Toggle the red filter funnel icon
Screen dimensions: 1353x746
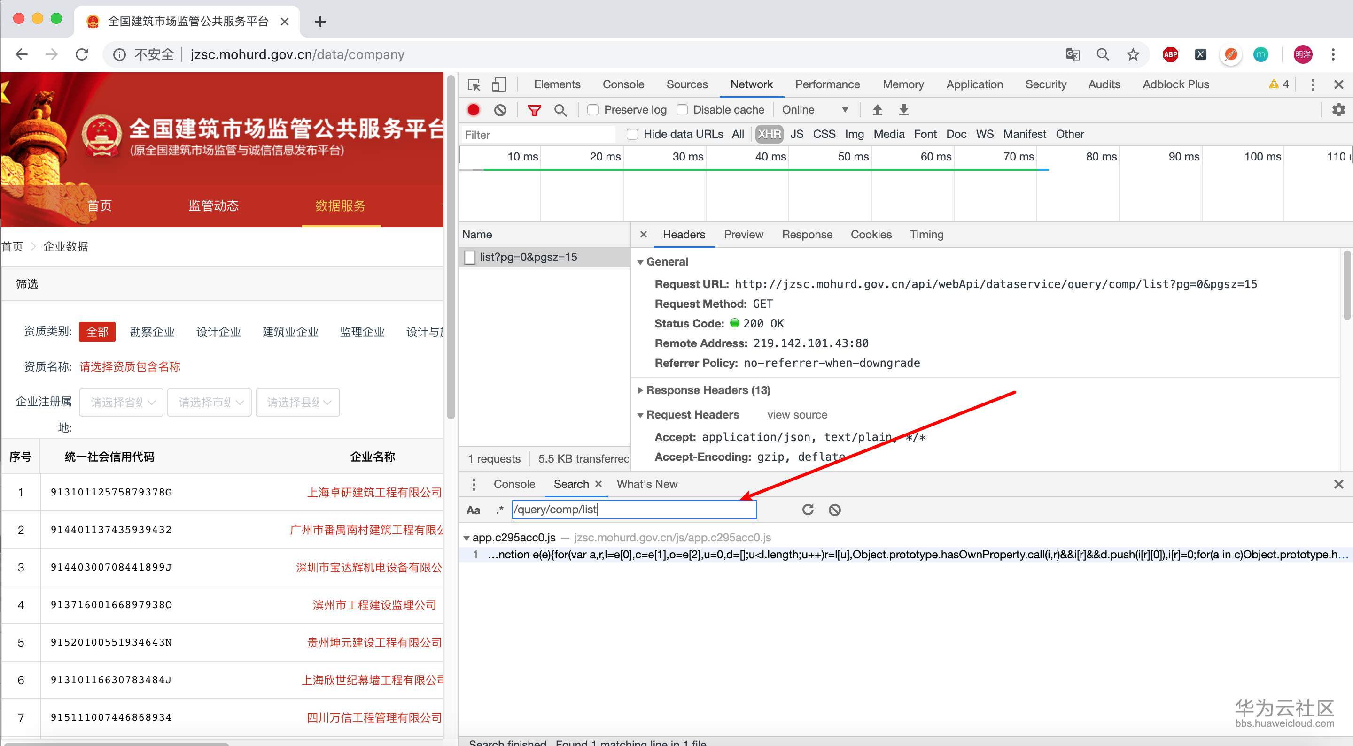point(534,110)
